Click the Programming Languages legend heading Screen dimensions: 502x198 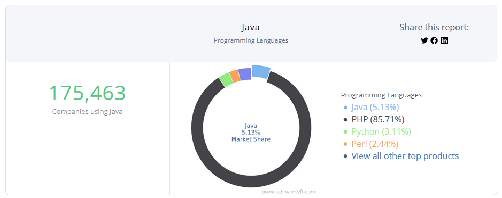click(381, 95)
